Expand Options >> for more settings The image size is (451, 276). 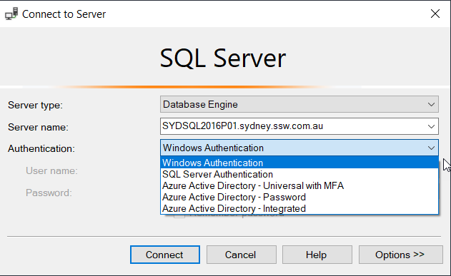click(x=400, y=255)
